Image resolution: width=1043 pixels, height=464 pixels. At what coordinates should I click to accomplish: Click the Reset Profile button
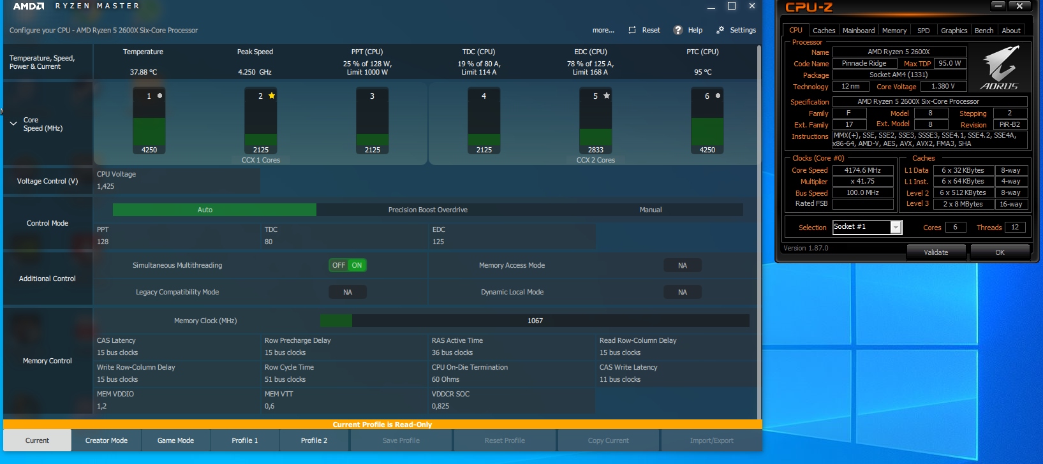pyautogui.click(x=505, y=440)
